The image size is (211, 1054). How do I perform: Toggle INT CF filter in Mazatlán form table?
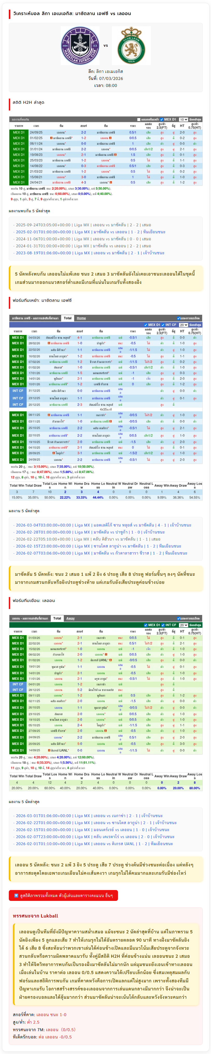163,325
